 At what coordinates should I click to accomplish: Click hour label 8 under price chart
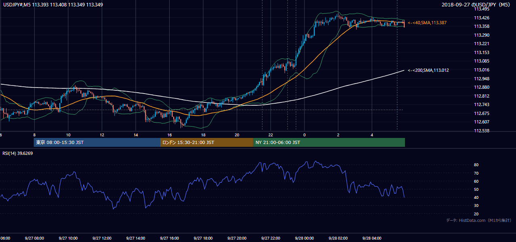(x=34, y=135)
